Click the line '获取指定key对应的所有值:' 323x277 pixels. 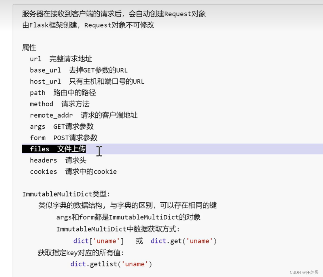(81, 253)
